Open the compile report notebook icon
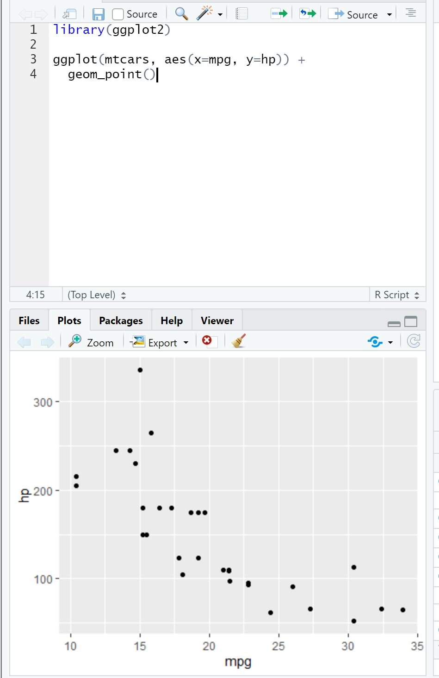 click(x=241, y=14)
